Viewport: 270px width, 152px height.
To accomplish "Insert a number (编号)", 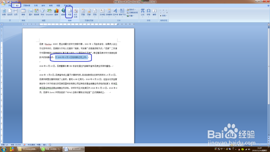I will click(154, 12).
